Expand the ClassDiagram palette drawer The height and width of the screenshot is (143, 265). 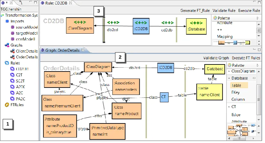(229, 71)
